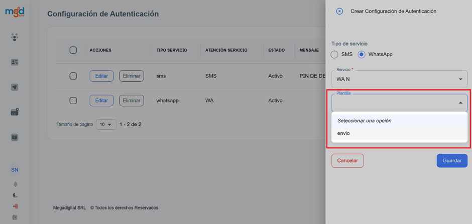Select the SMS radio button
This screenshot has width=472, height=224.
335,54
